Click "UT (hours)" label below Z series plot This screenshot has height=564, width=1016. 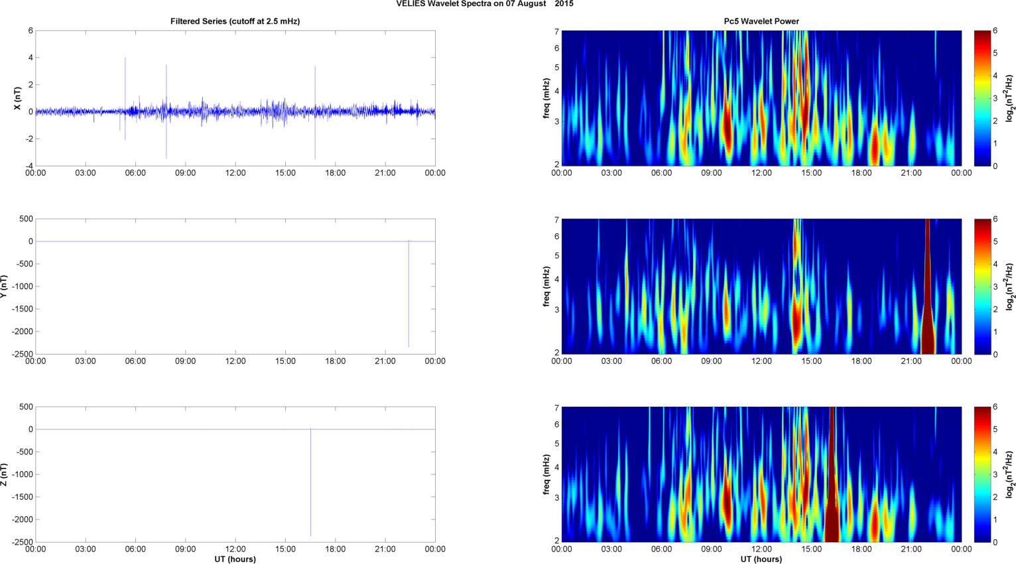(235, 559)
